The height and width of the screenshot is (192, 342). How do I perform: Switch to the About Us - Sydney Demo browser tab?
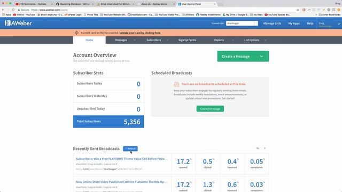[156, 4]
